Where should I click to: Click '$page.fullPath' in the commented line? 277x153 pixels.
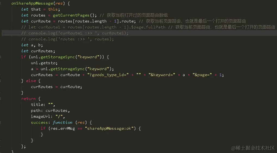(148, 27)
